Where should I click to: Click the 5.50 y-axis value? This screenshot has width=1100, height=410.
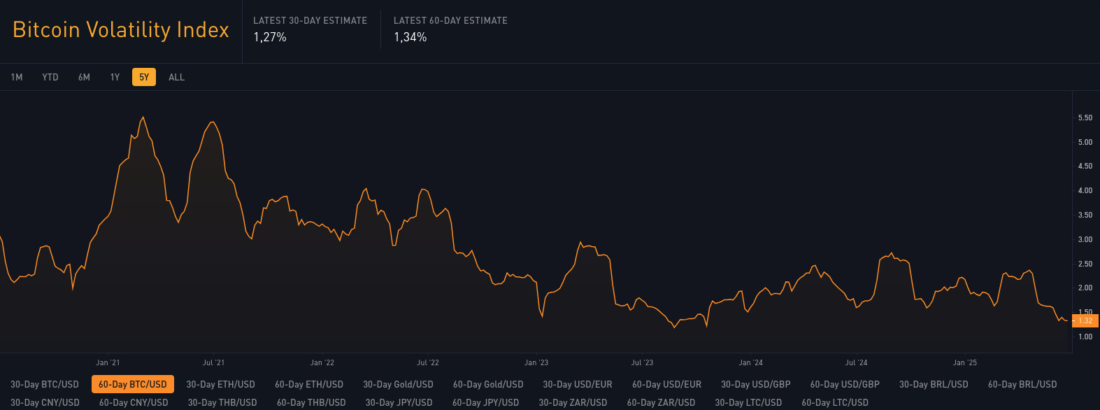tap(1085, 118)
